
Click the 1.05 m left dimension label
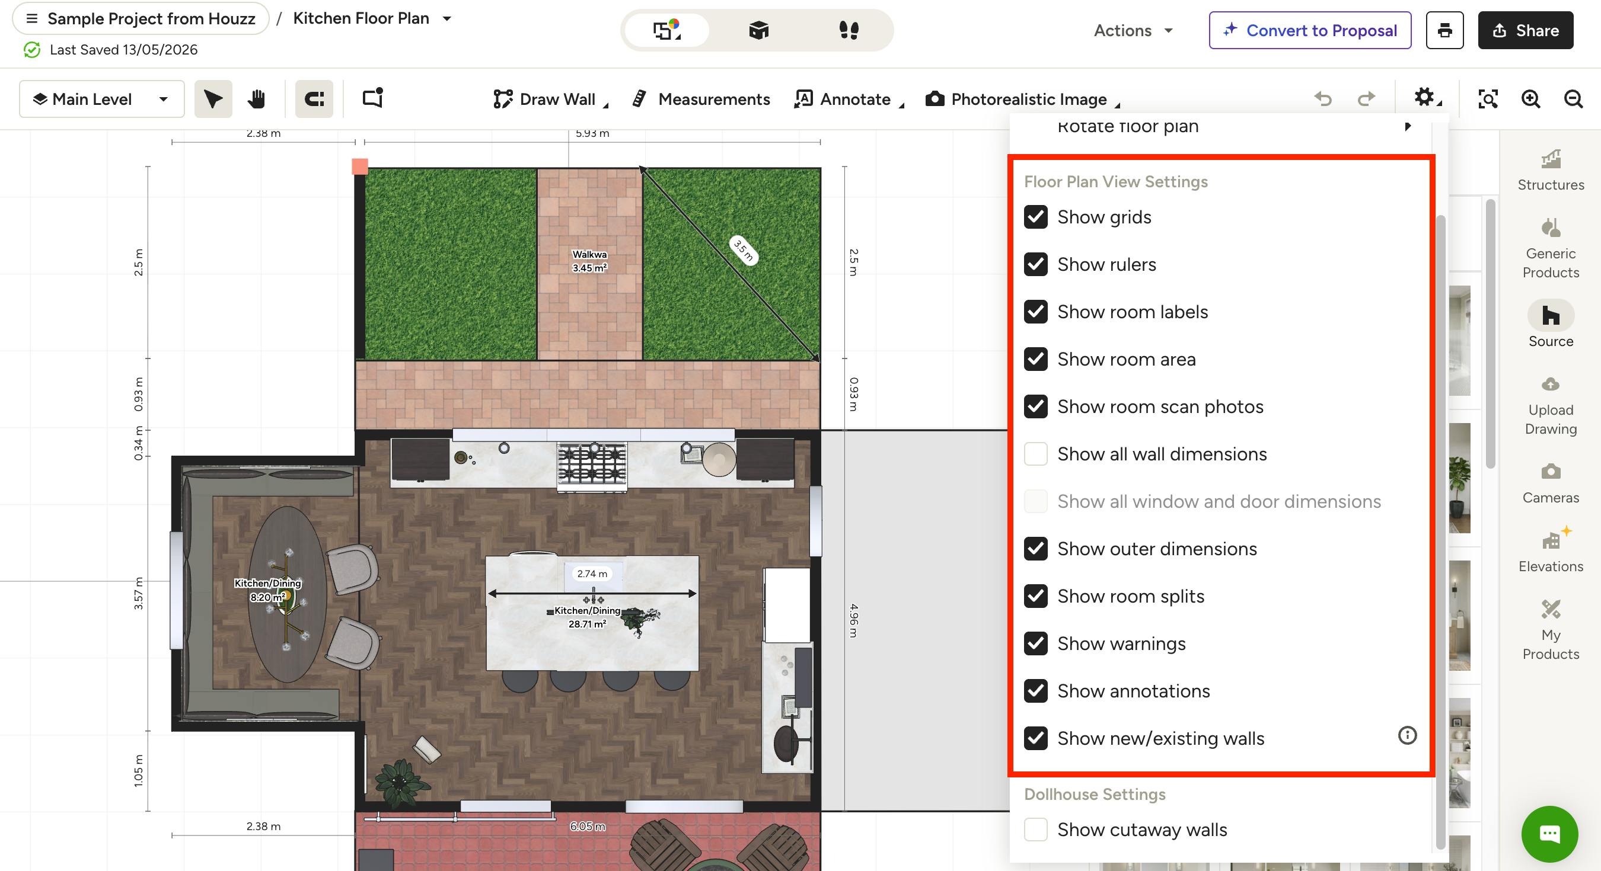tap(138, 770)
